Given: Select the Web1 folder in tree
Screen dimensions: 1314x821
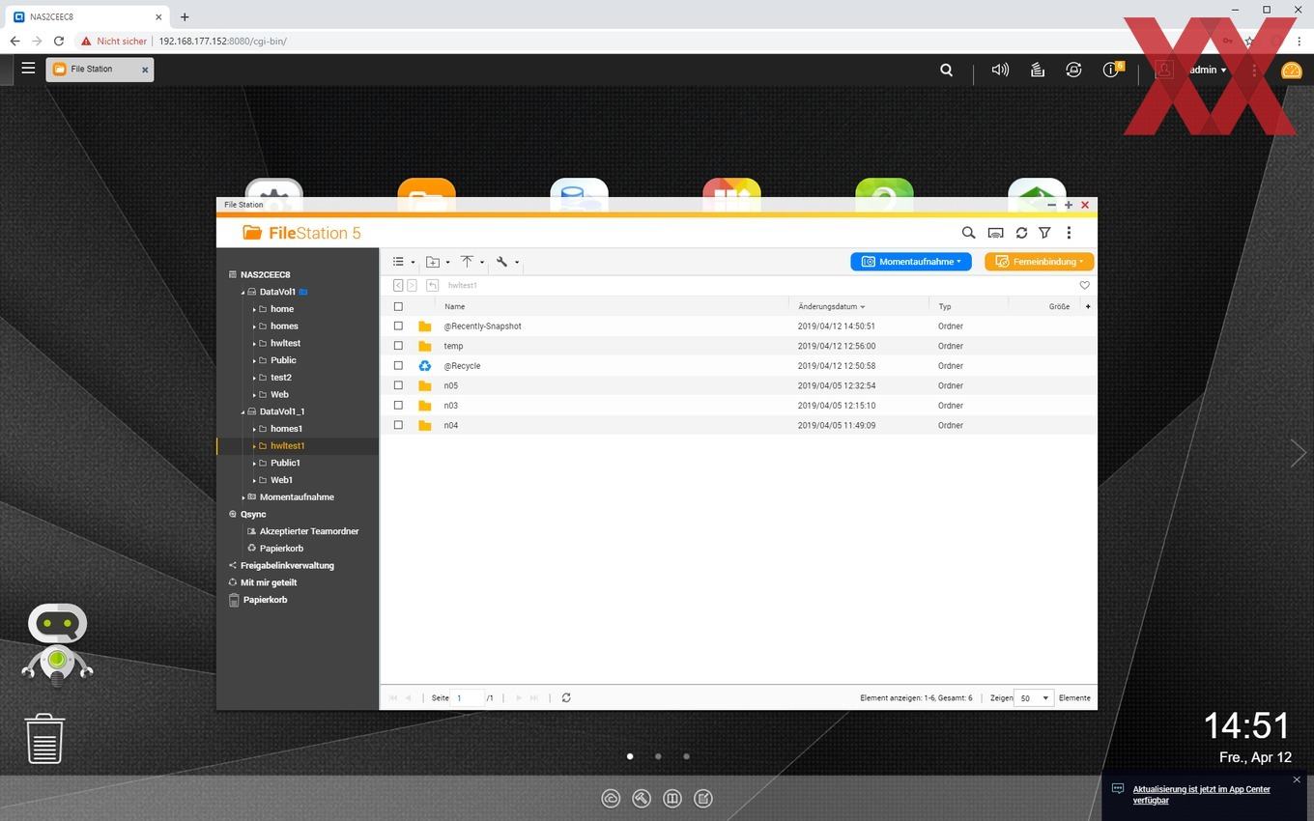Looking at the screenshot, I should click(x=281, y=480).
